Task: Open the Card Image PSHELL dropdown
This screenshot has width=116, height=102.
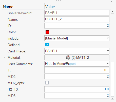Action: pyautogui.click(x=77, y=51)
